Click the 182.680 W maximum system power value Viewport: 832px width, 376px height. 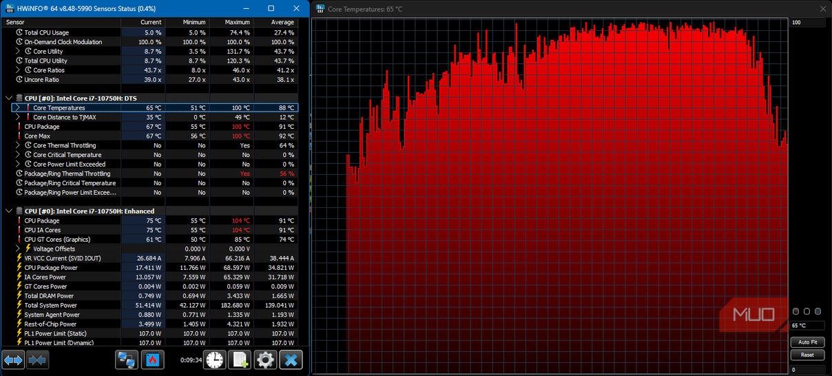pyautogui.click(x=236, y=305)
